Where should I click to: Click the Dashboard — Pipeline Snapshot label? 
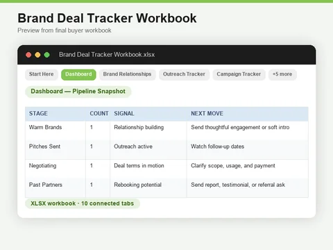pos(78,92)
